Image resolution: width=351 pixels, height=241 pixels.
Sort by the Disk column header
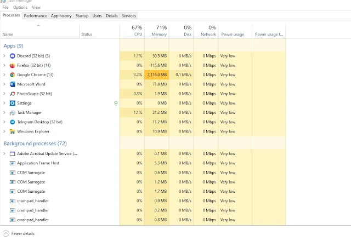182,31
